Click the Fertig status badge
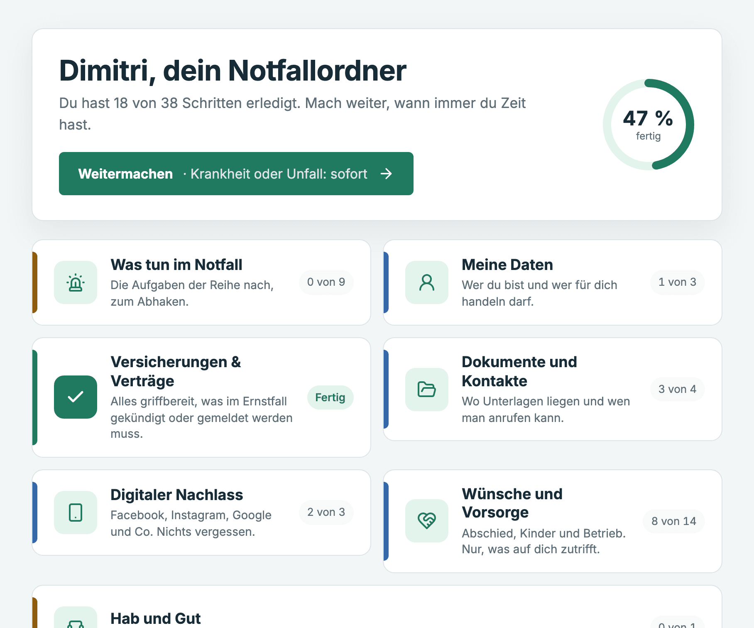754x628 pixels. pyautogui.click(x=330, y=397)
